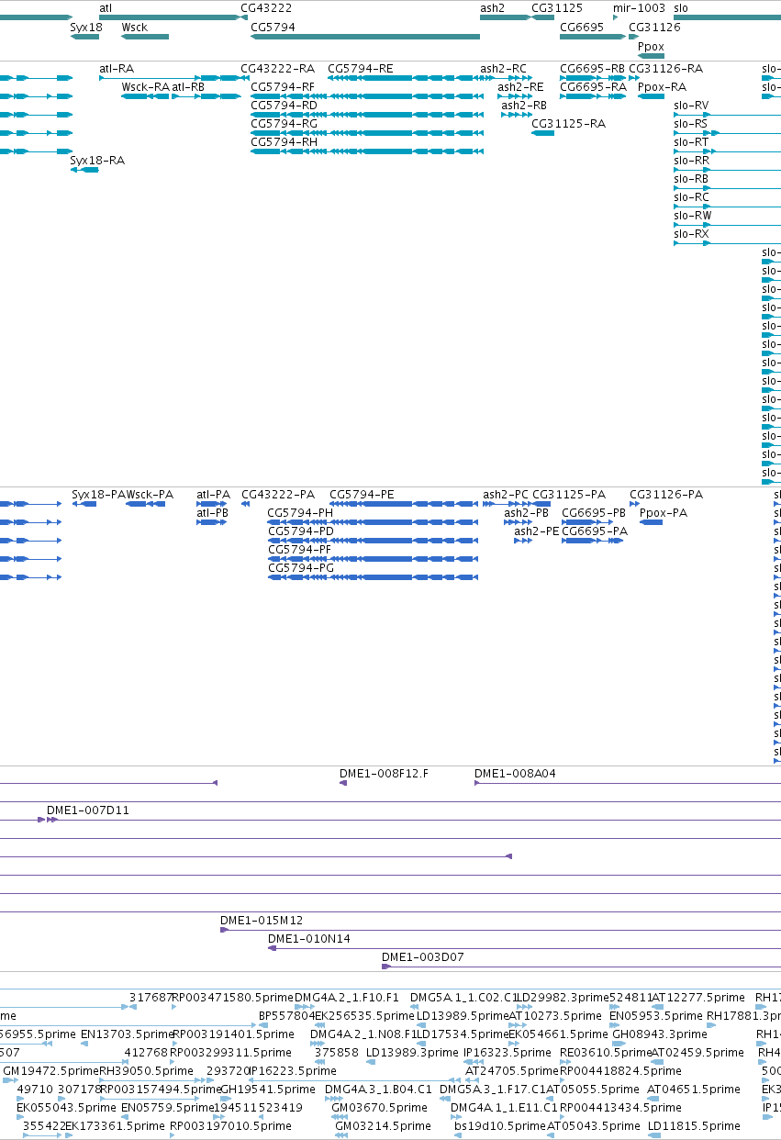This screenshot has width=781, height=1140.
Task: Click transcript label slo-RV
Action: coord(691,106)
